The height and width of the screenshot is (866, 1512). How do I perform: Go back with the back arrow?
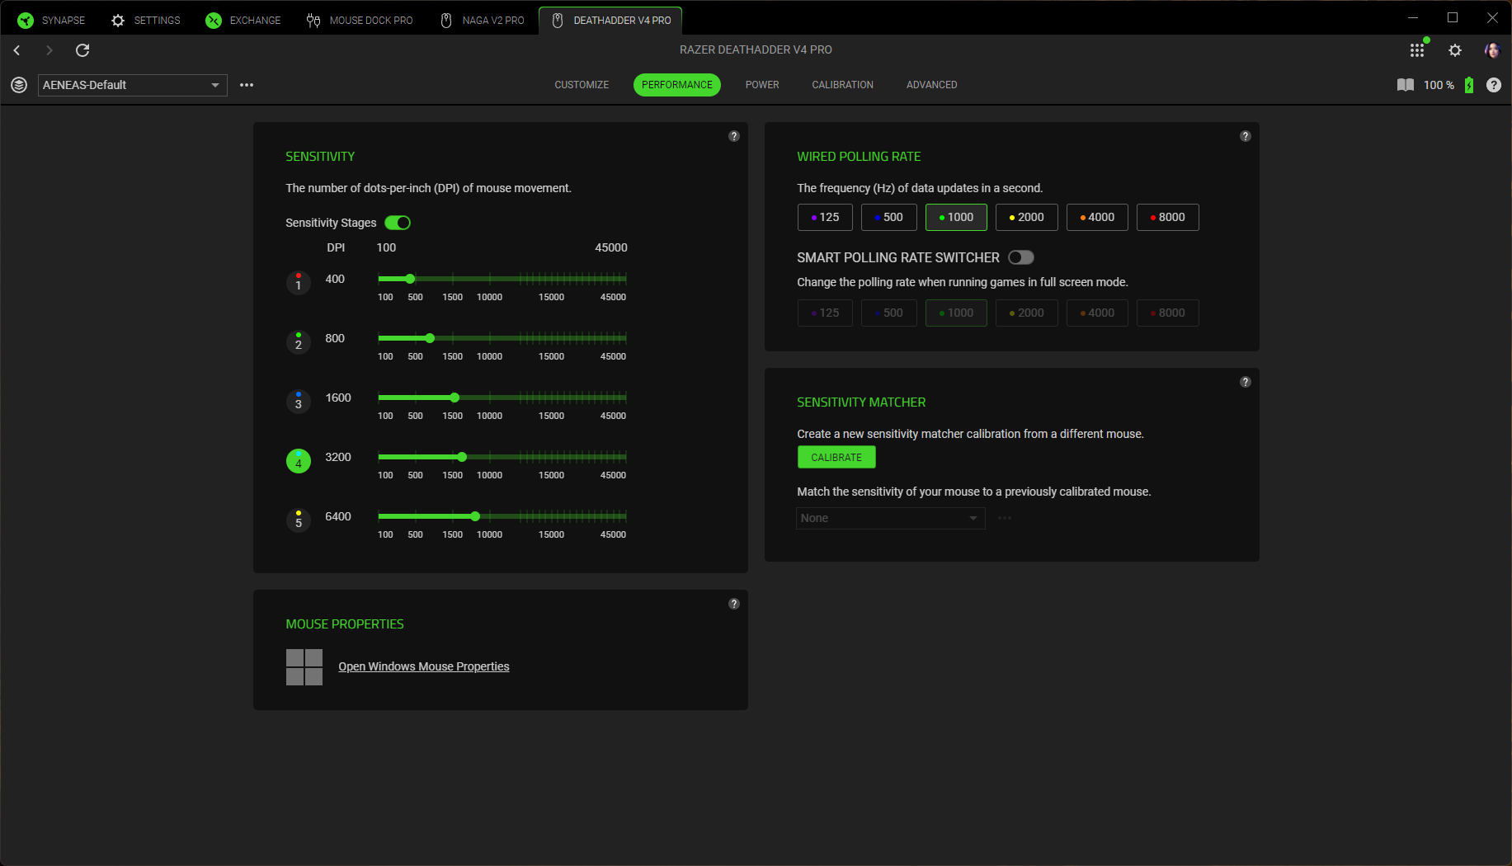(x=16, y=50)
